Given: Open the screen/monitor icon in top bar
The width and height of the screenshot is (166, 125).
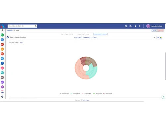Looking at the screenshot, I should (x=126, y=26).
